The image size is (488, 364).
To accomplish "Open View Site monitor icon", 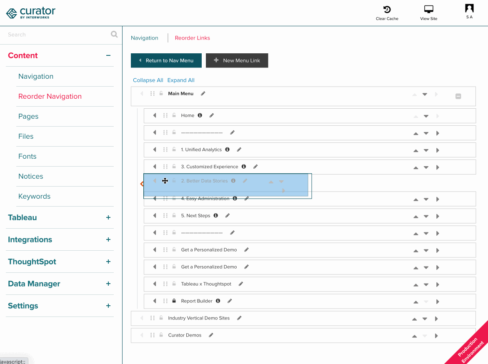I will (428, 9).
